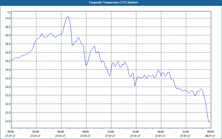Click the '13,5' y-axis value

pos(8,78)
